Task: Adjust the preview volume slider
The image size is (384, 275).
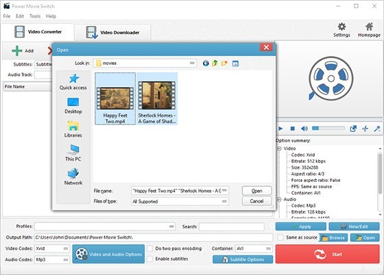Action: pyautogui.click(x=328, y=128)
